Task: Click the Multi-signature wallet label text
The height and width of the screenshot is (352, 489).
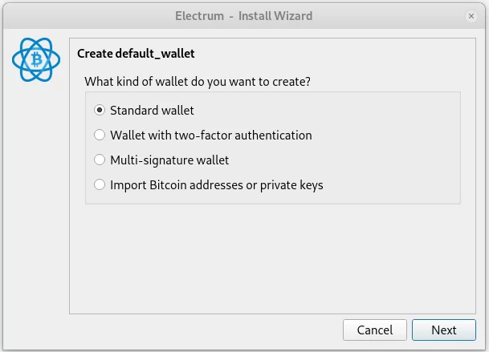Action: coord(169,160)
